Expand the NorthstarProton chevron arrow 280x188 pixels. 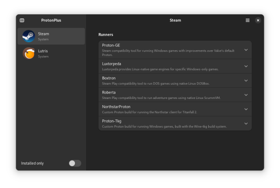pyautogui.click(x=246, y=109)
